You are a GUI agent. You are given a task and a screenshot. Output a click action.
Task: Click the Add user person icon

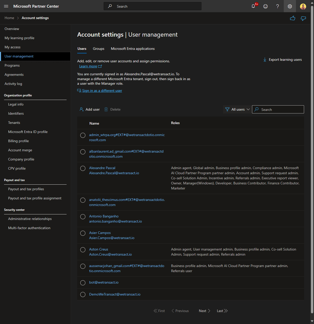pos(82,109)
